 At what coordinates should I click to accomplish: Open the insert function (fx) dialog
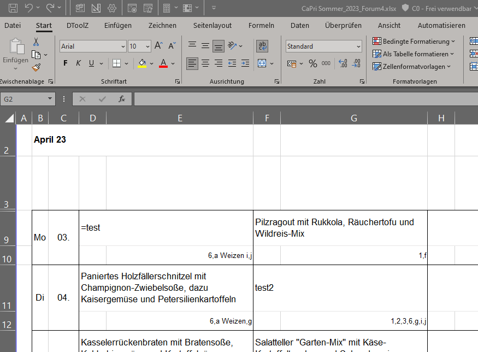coord(122,99)
